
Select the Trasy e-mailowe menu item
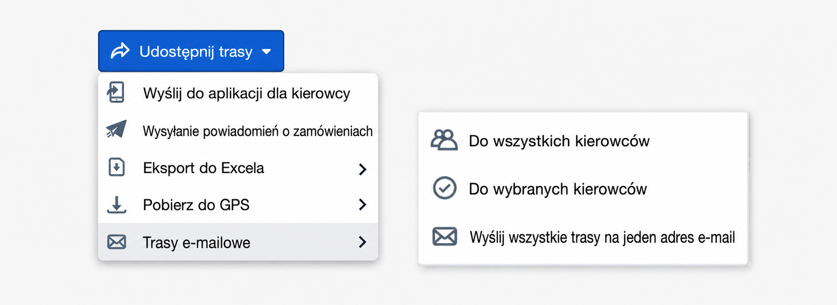coord(238,242)
